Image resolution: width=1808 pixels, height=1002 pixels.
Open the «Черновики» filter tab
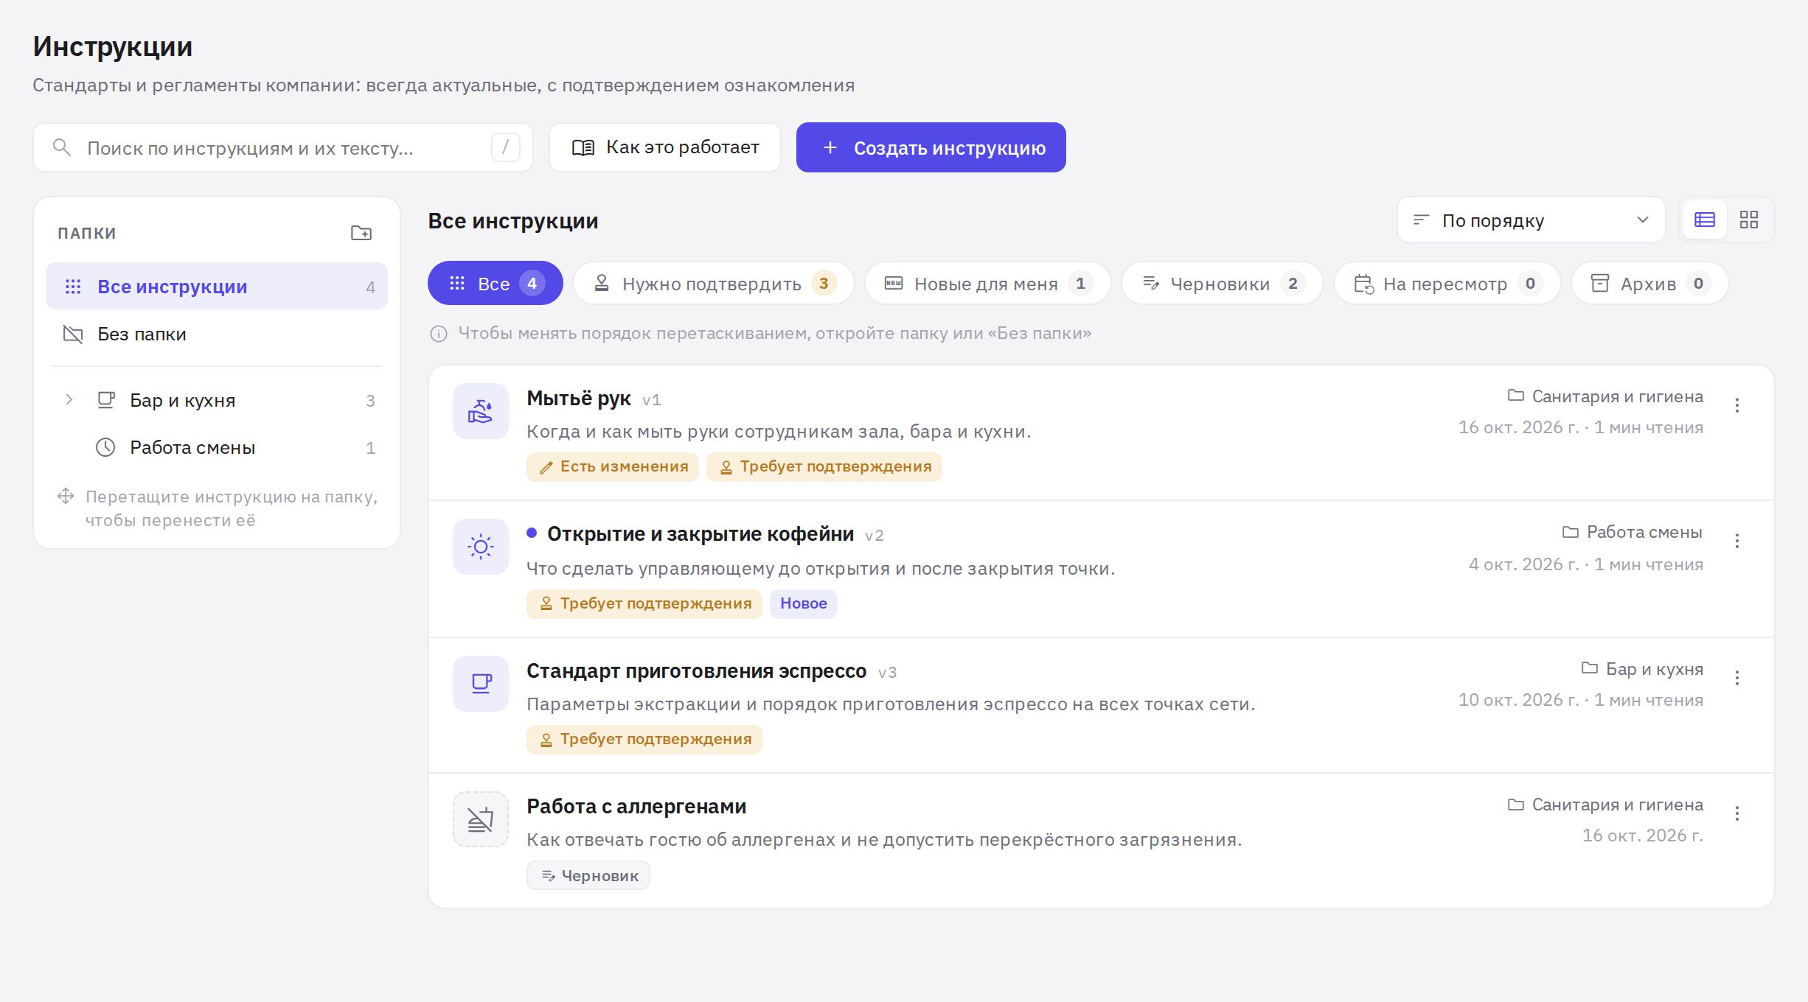click(x=1223, y=284)
